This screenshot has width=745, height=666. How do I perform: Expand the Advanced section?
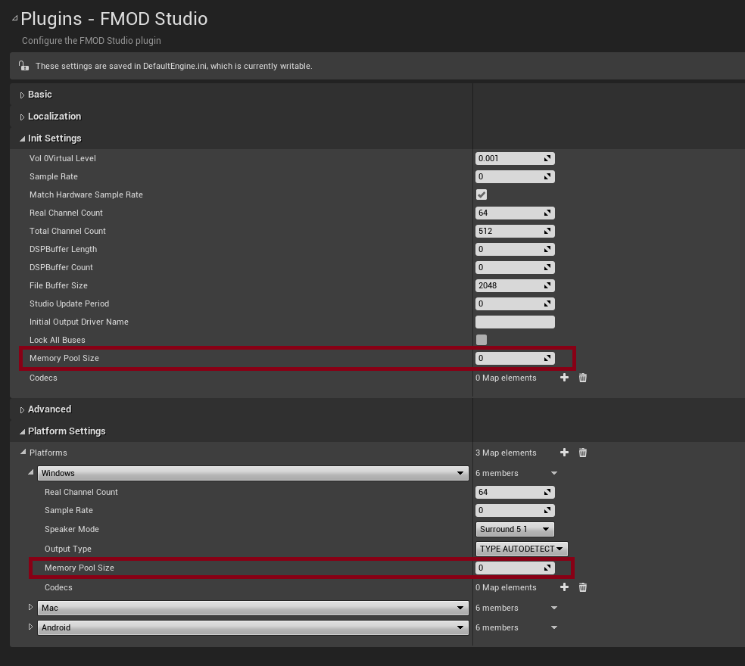[23, 409]
